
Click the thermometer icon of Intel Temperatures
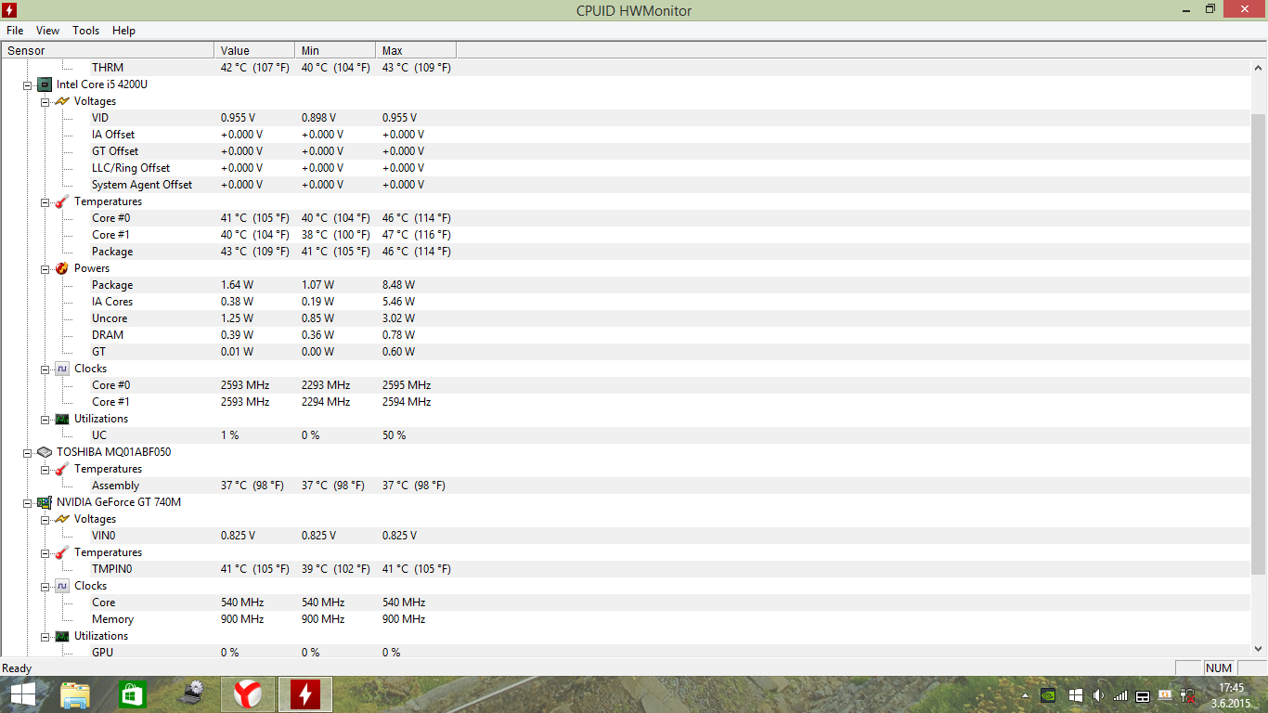pos(62,201)
